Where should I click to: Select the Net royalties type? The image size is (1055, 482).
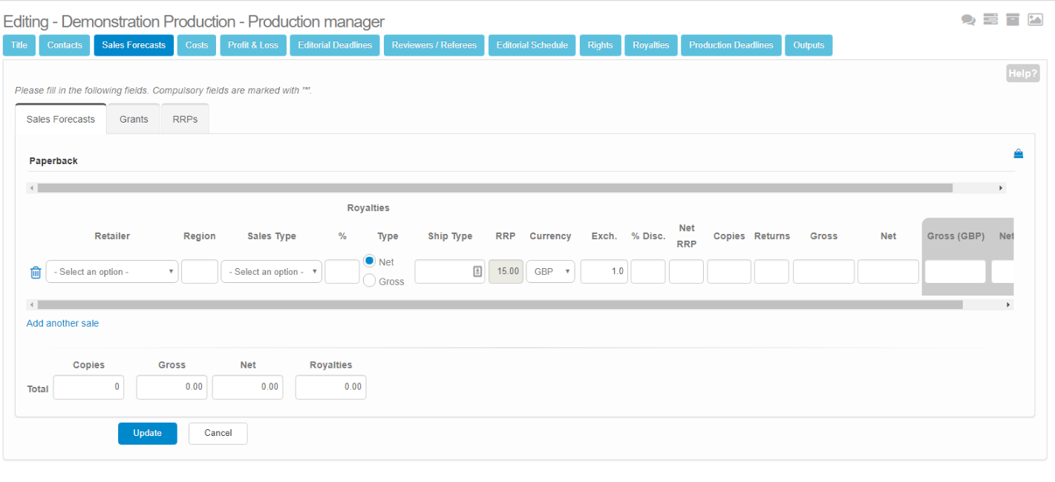(x=369, y=261)
